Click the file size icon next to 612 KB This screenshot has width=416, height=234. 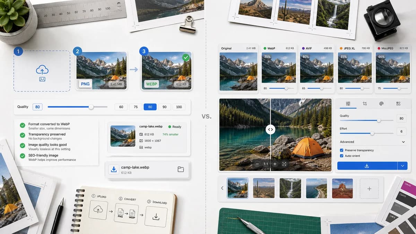pos(141,134)
